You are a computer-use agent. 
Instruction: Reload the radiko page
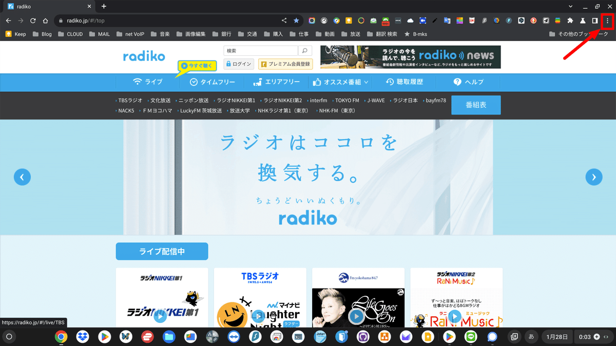tap(33, 21)
